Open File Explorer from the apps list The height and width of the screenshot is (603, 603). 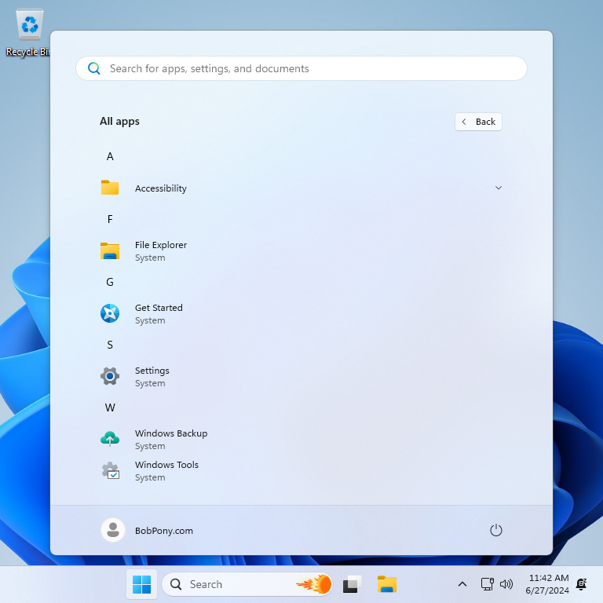[160, 250]
